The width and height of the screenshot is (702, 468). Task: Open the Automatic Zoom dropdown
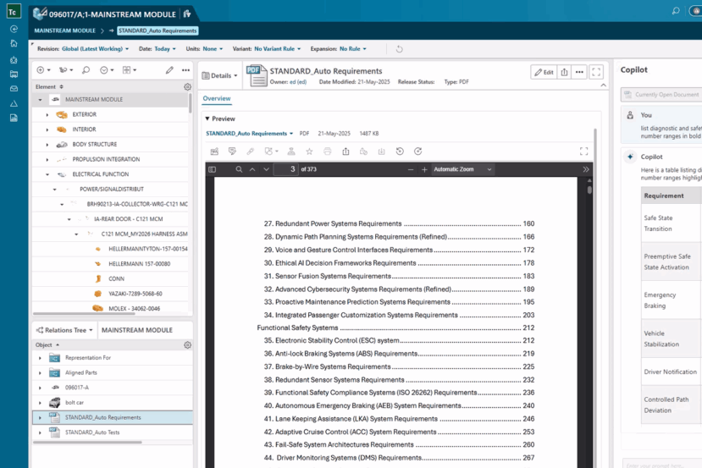(462, 169)
